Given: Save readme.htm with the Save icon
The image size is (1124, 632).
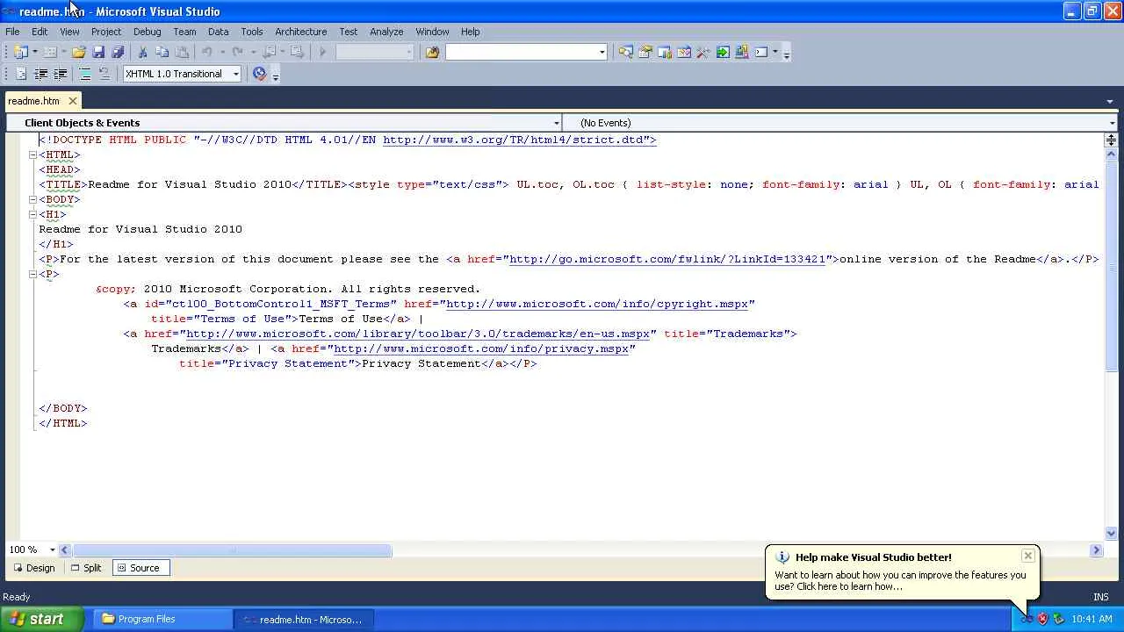Looking at the screenshot, I should click(98, 52).
